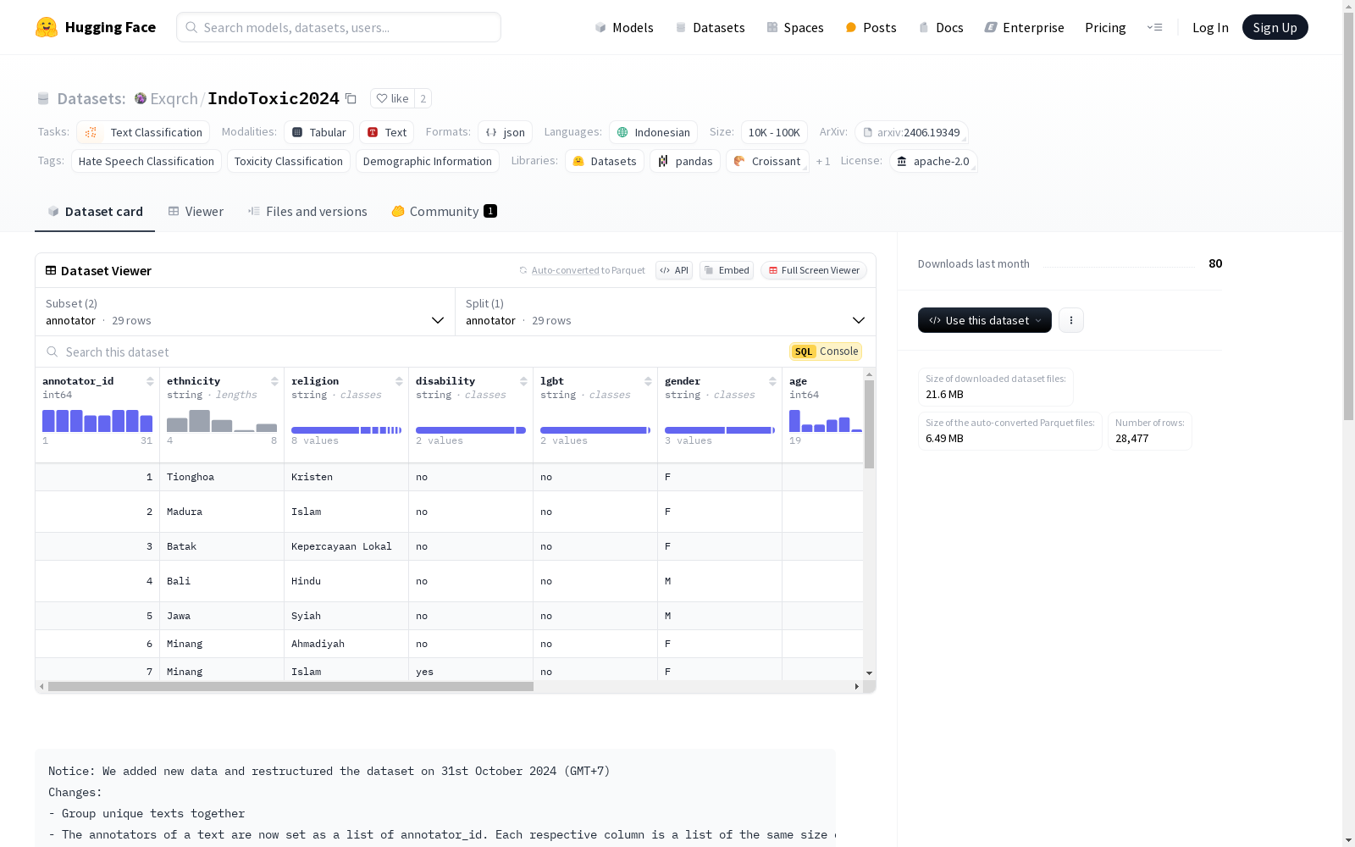Open the SQL Console
This screenshot has width=1355, height=847.
[826, 352]
